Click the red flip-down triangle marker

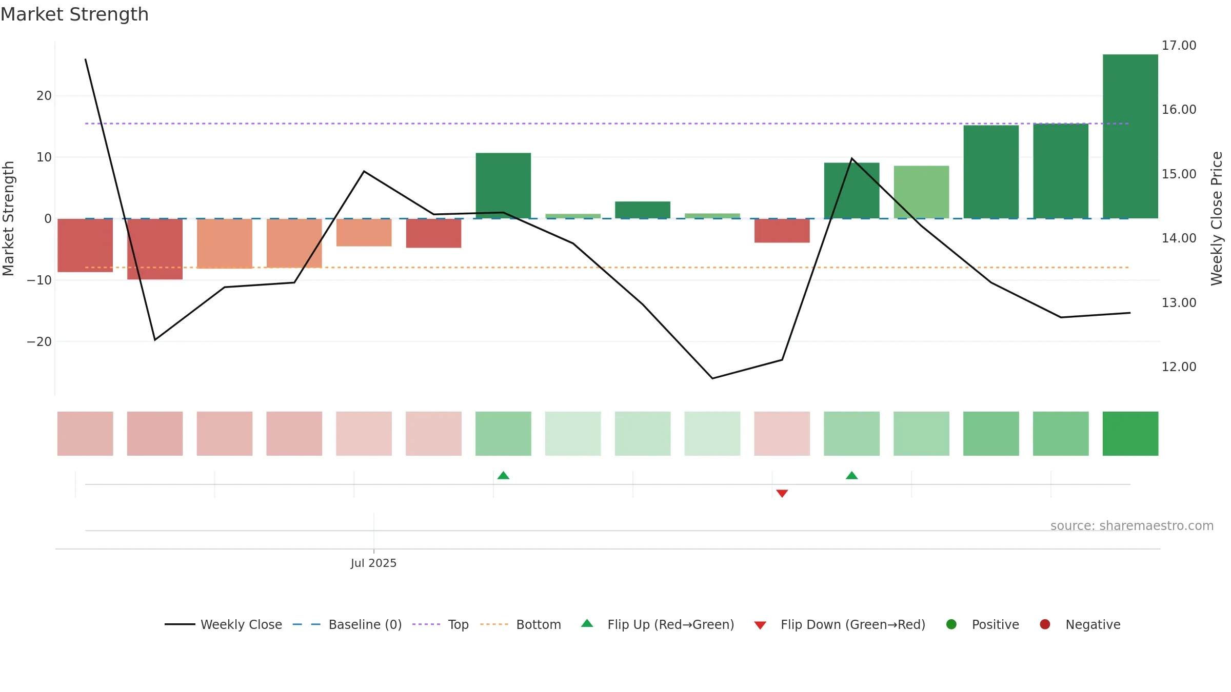782,493
